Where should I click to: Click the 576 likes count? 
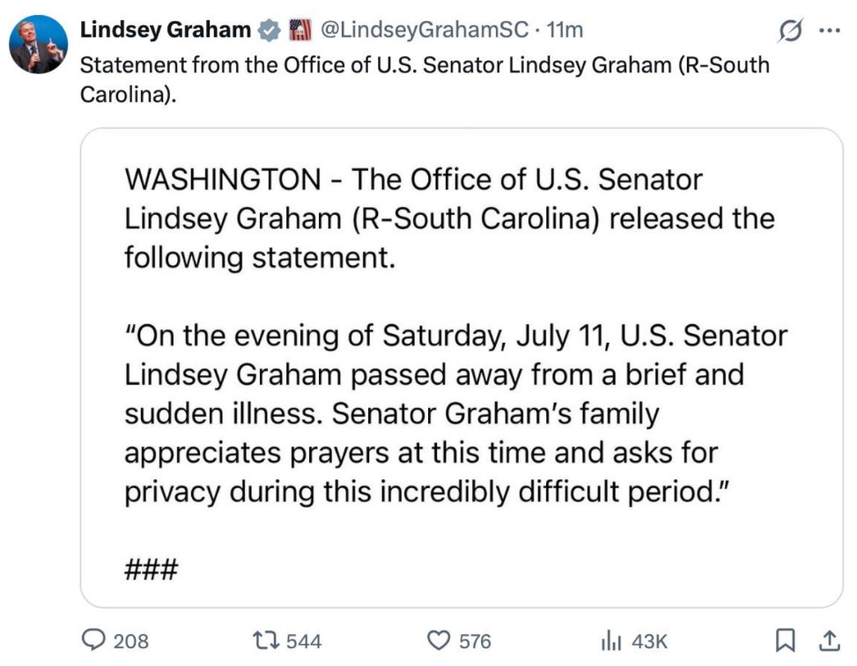(475, 641)
